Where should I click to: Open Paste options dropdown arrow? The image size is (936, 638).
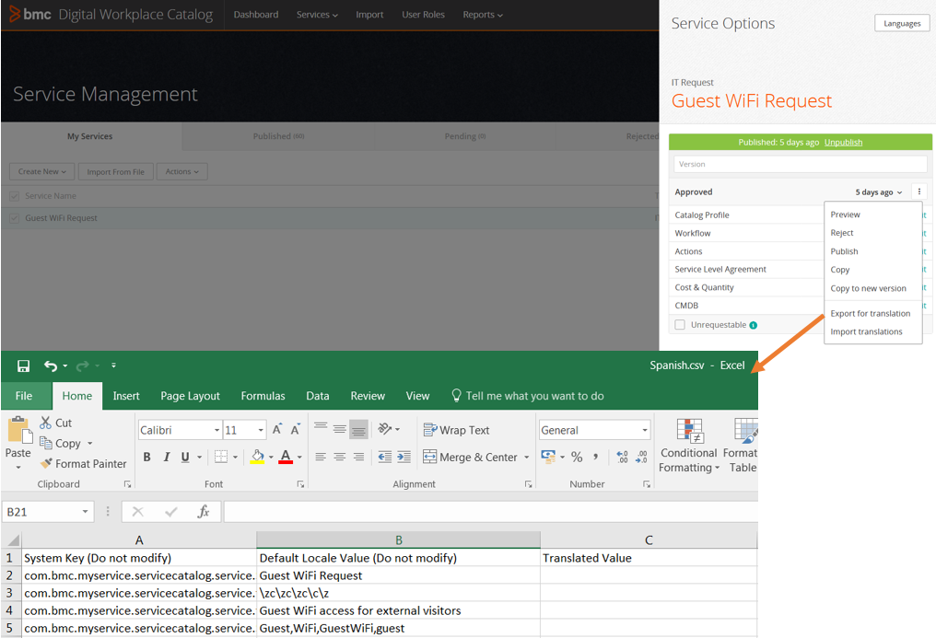pos(18,467)
